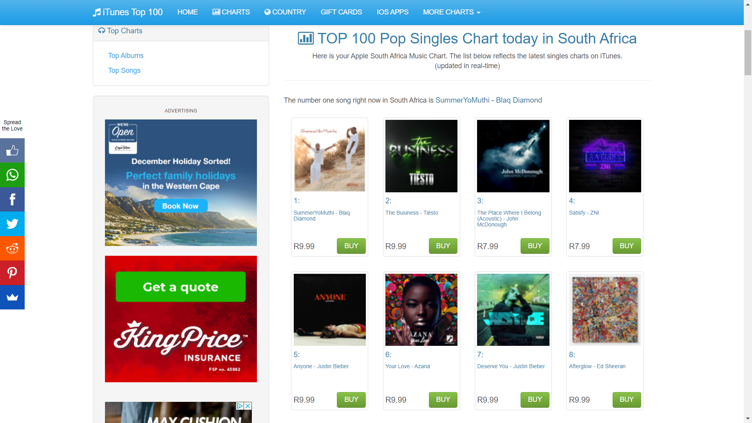Go to COUNTRY in navigation bar

285,12
